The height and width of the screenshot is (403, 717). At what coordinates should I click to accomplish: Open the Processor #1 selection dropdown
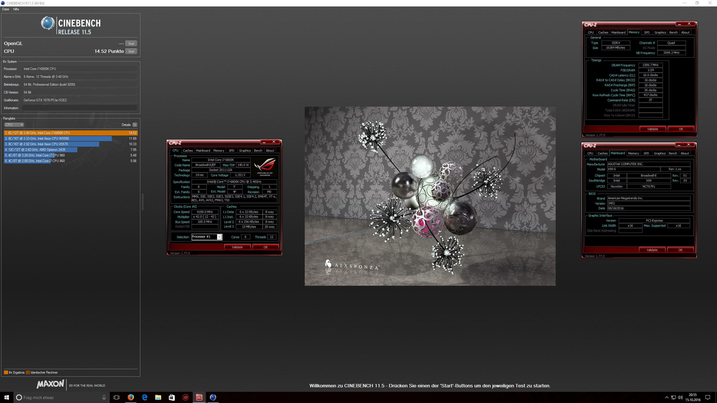[x=219, y=237]
